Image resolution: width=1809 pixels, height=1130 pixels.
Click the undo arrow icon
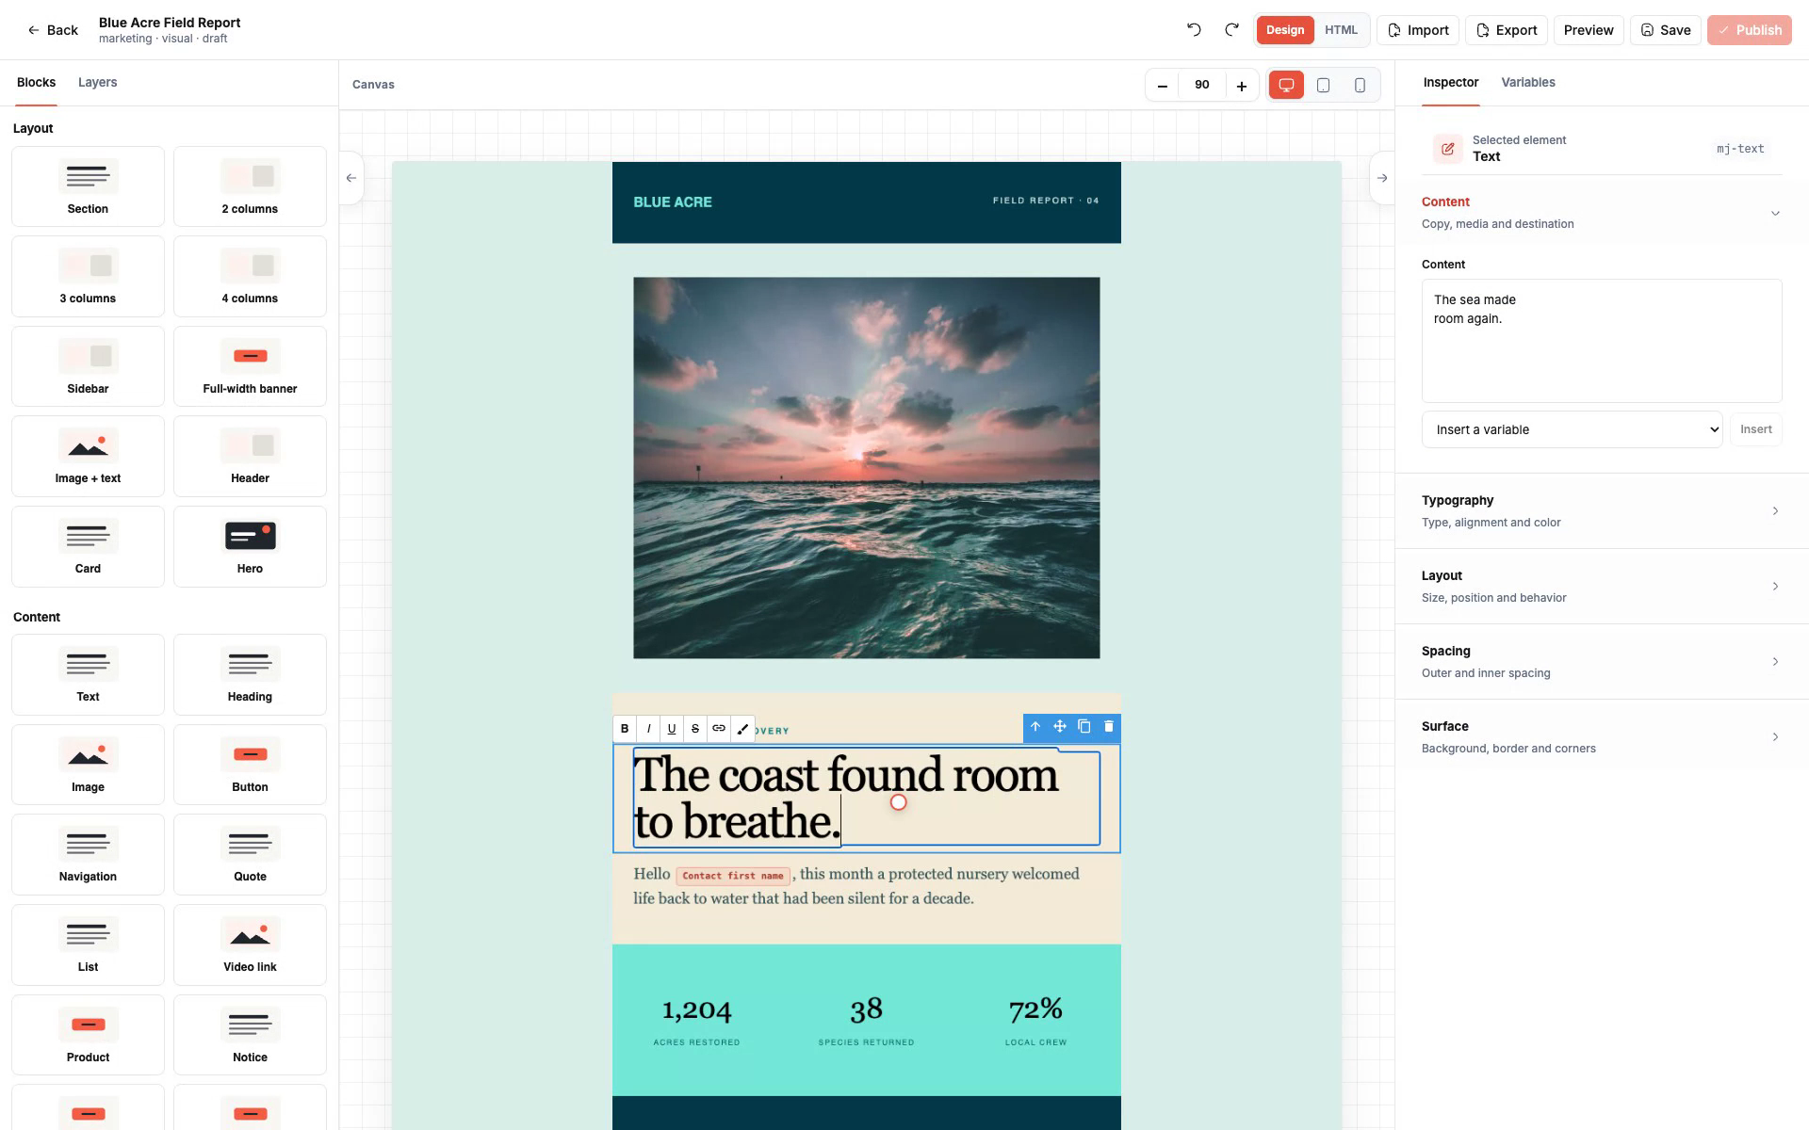point(1194,30)
